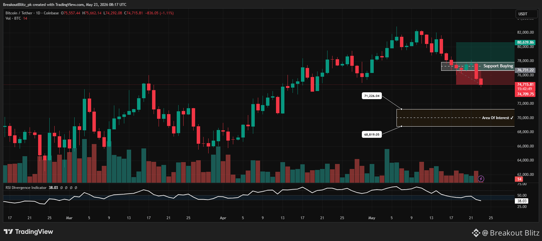Click the 62,000.00 price axis tick

525,175
